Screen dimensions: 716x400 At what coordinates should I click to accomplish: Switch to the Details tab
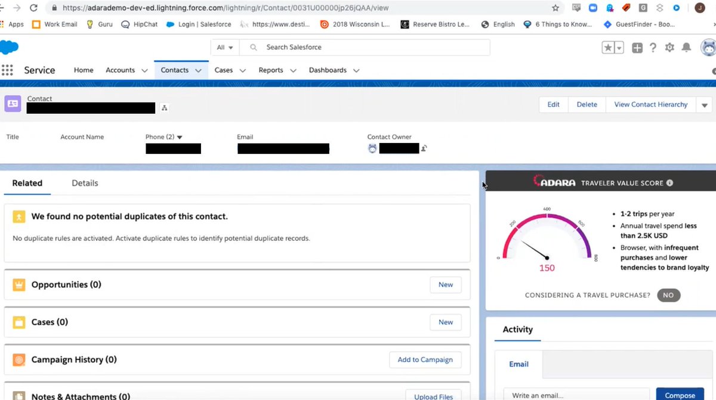(x=85, y=183)
